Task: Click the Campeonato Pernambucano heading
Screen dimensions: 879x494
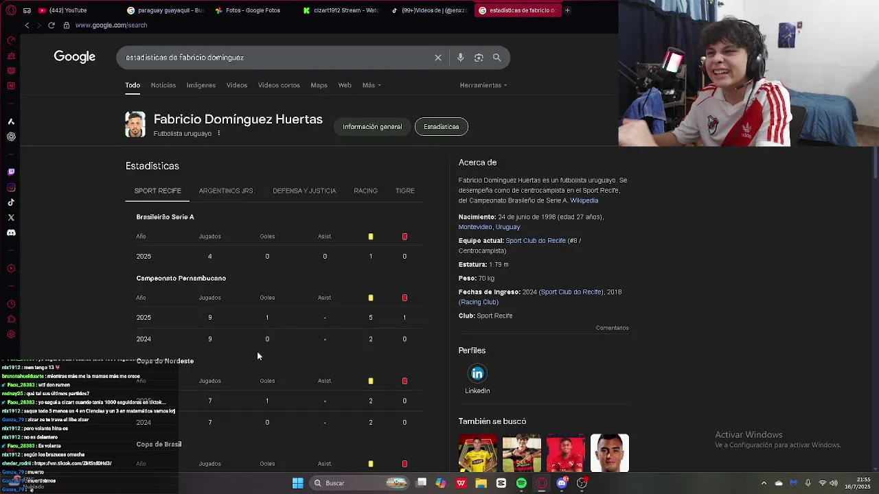Action: point(181,279)
